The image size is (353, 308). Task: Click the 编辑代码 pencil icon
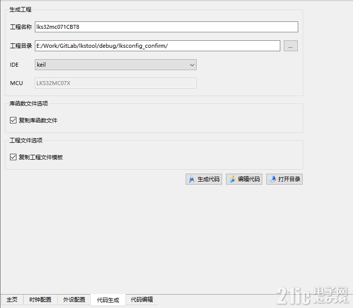click(232, 179)
